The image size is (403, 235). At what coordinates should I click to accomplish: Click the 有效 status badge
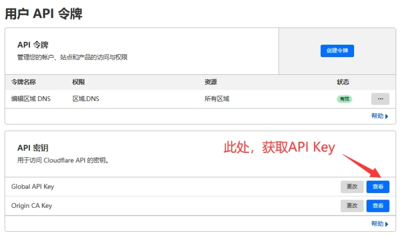[344, 99]
